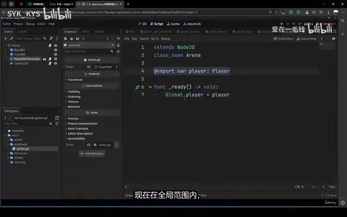Open the Scene menu
Viewport: 347px width, 217px height.
(x=7, y=24)
